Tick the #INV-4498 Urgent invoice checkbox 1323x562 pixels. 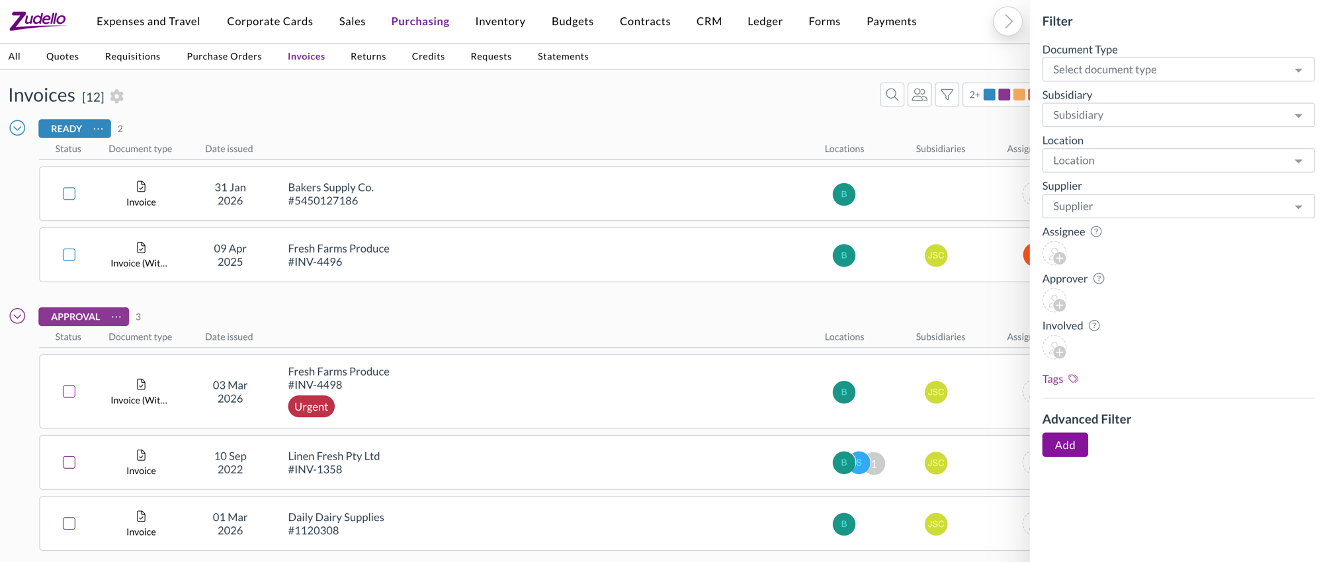[x=69, y=391]
